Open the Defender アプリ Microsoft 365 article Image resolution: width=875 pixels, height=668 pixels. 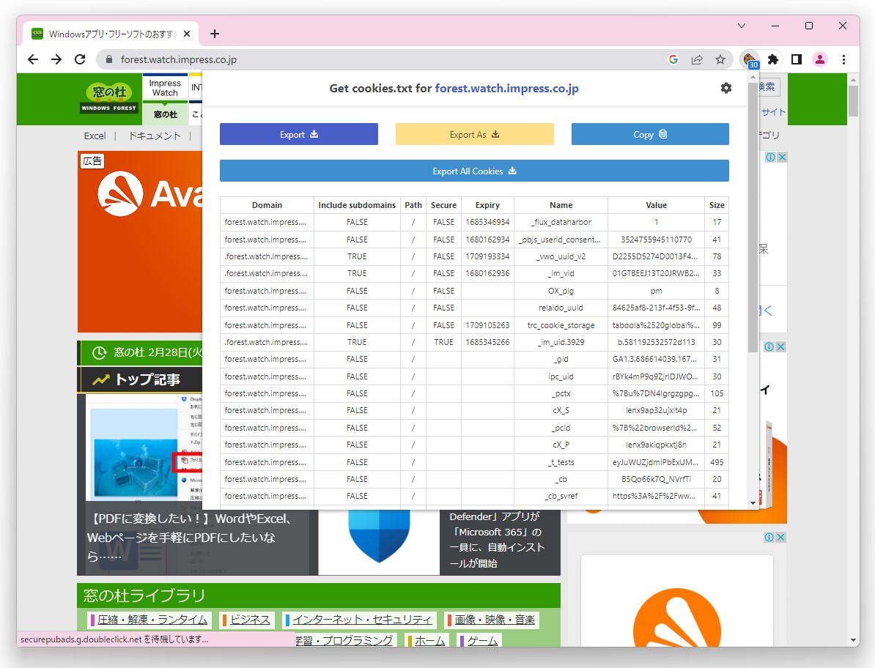click(497, 540)
